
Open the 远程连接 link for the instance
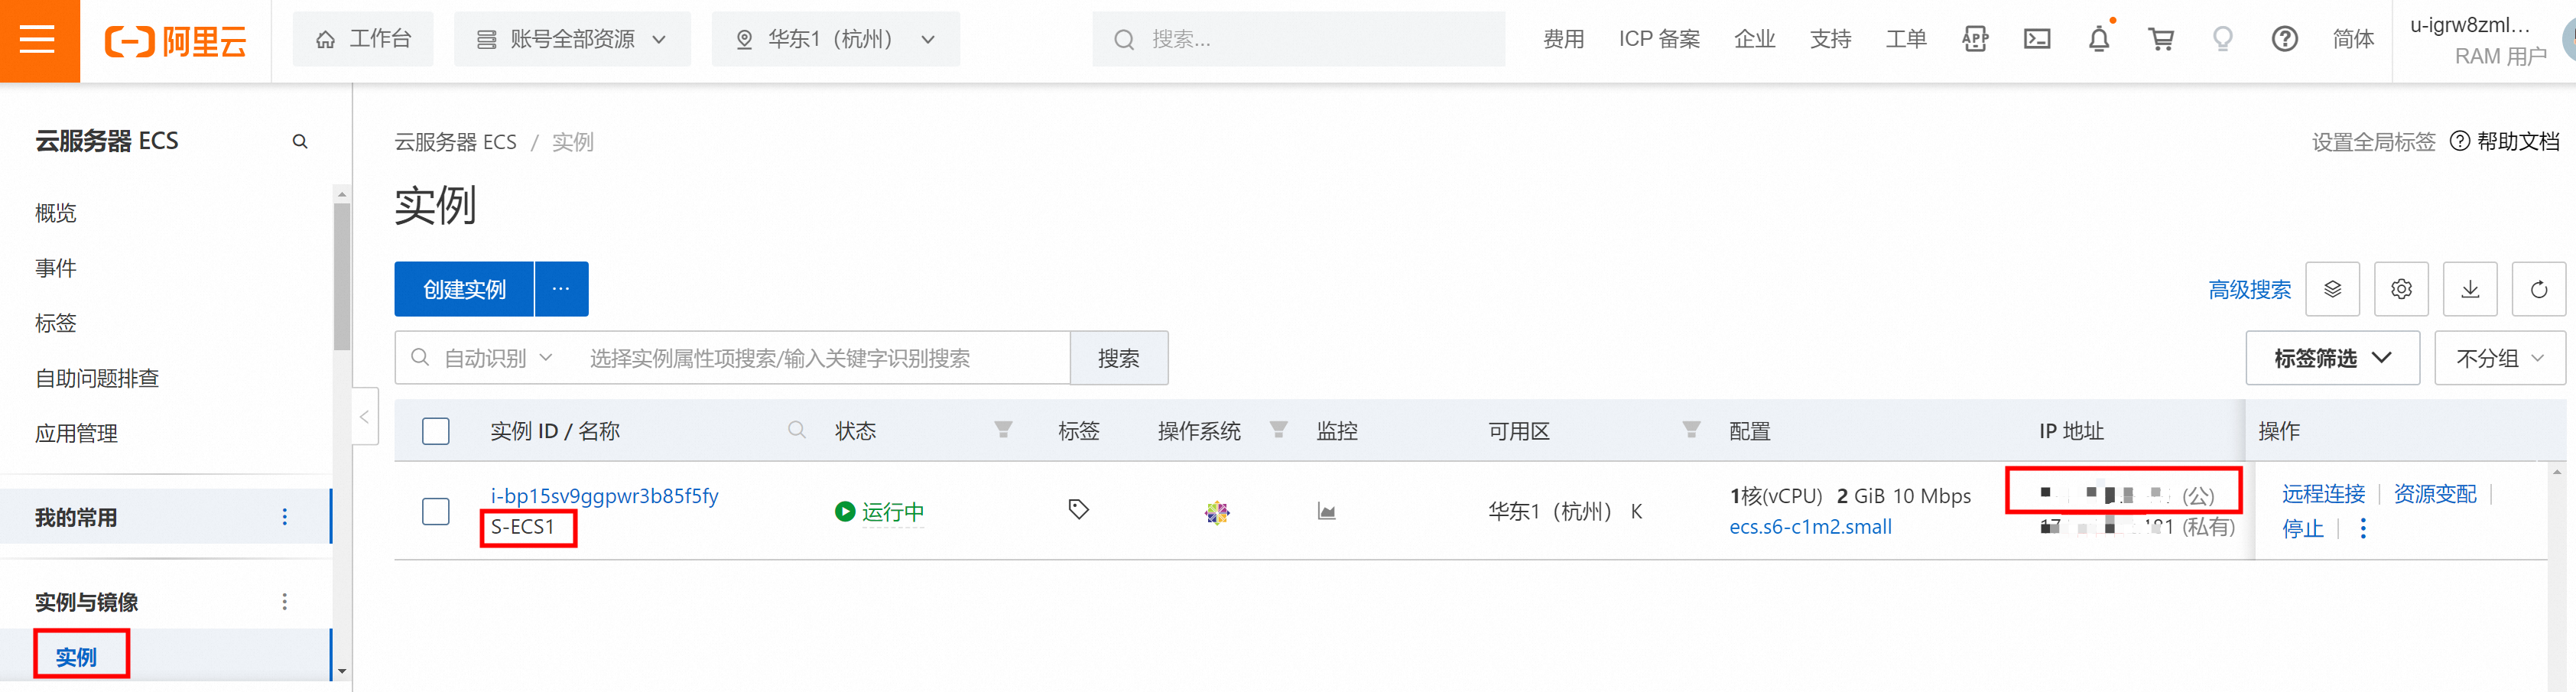click(2323, 494)
